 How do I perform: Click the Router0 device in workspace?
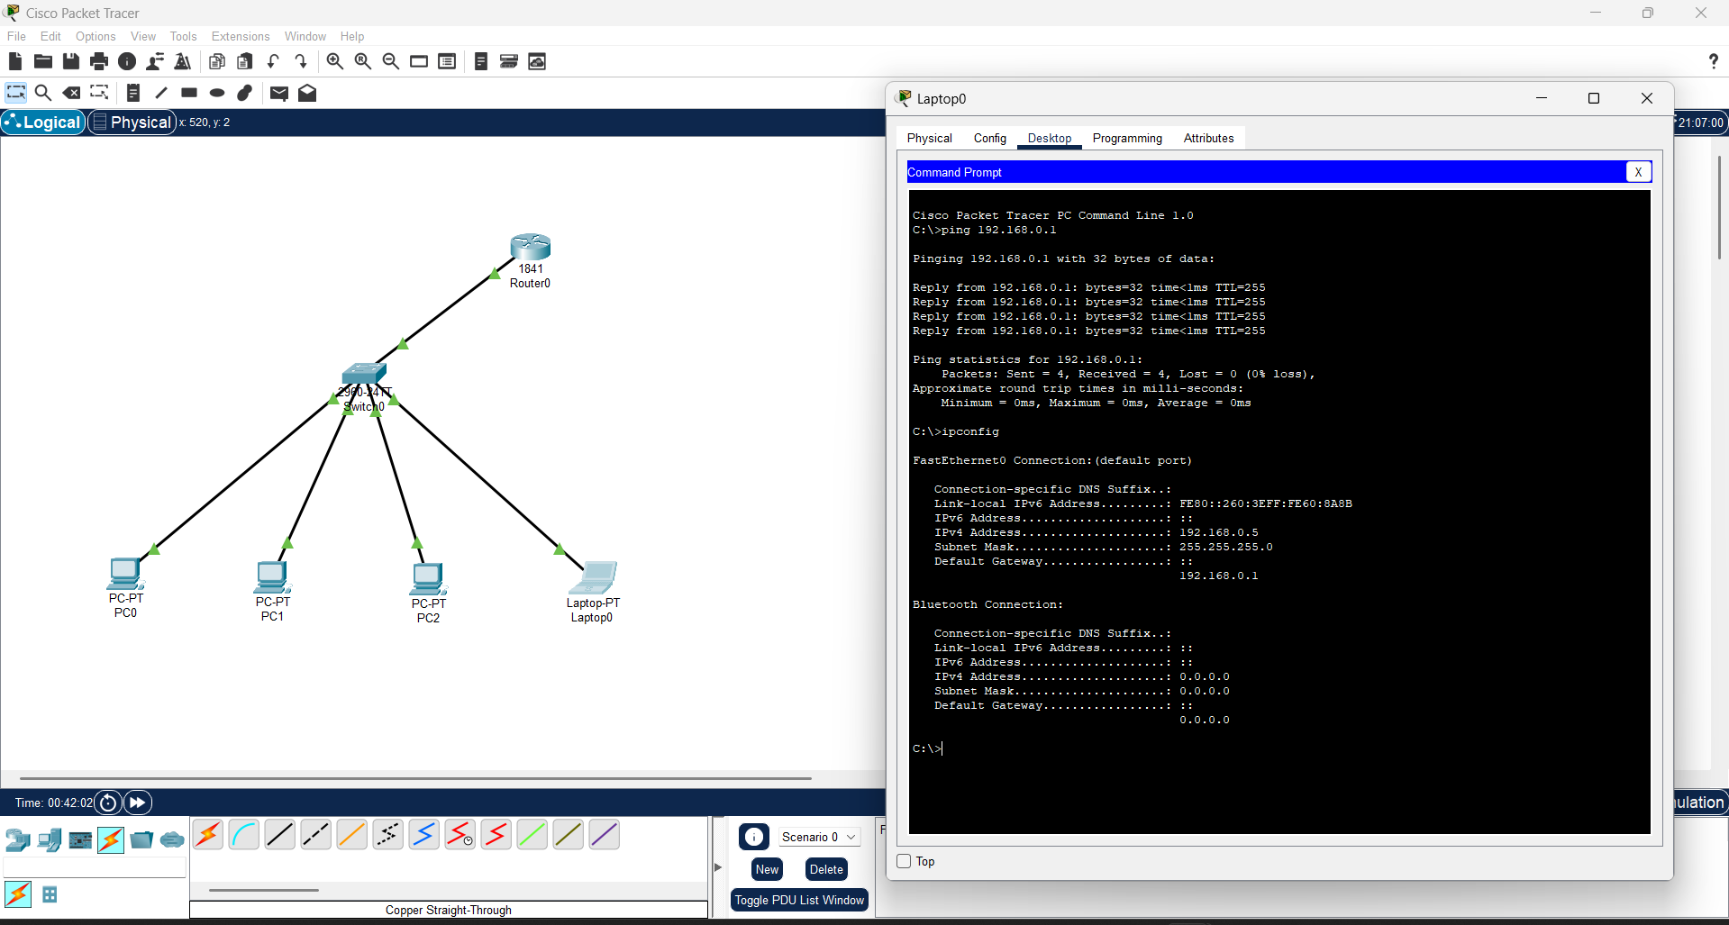(x=530, y=247)
